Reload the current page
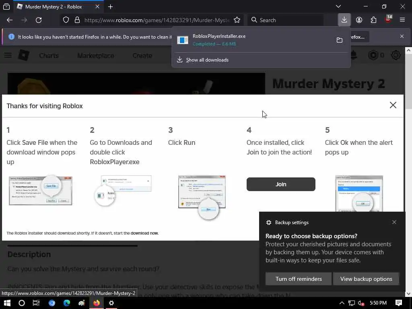This screenshot has height=309, width=412. [39, 20]
